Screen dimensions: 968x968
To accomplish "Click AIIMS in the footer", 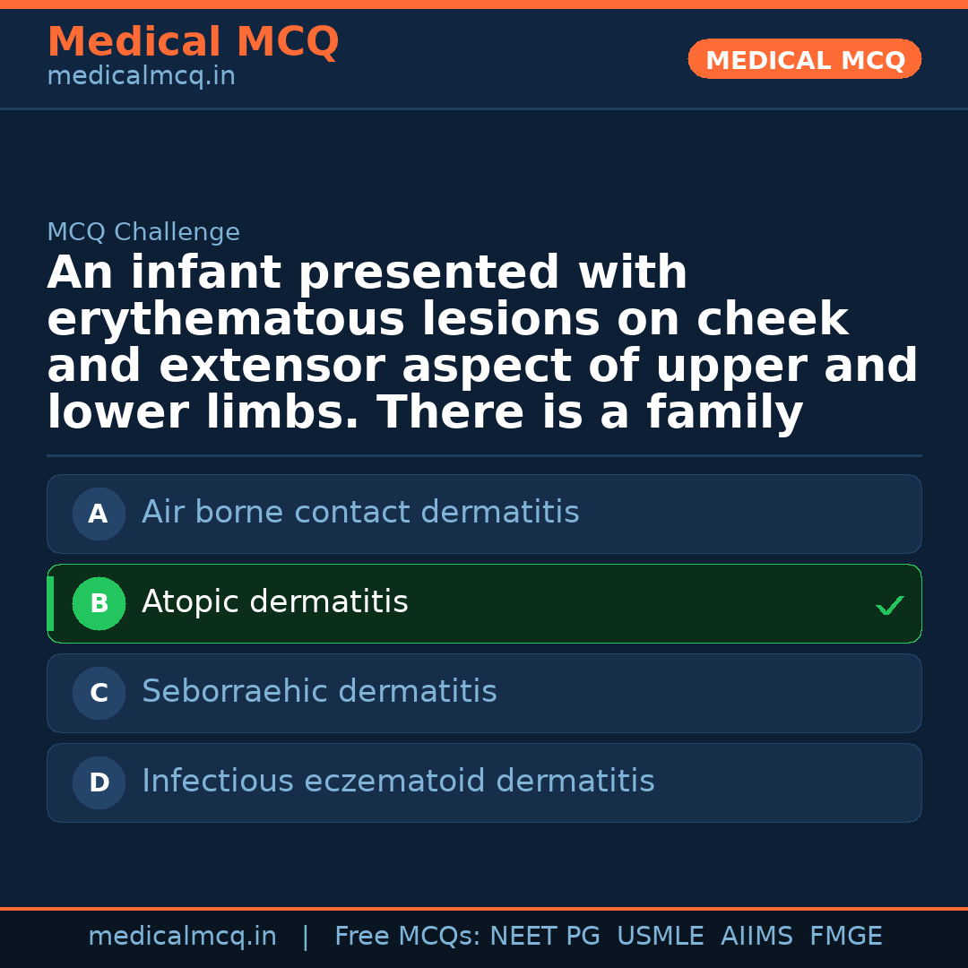I will coord(756,937).
